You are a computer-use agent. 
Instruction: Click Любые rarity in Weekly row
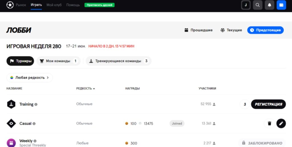pyautogui.click(x=82, y=143)
